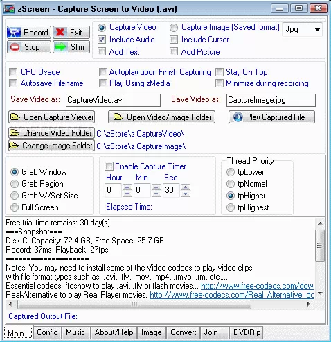Enable Autoplay upon Finish Capturing
Viewport: 331px width, 342px height.
click(103, 72)
